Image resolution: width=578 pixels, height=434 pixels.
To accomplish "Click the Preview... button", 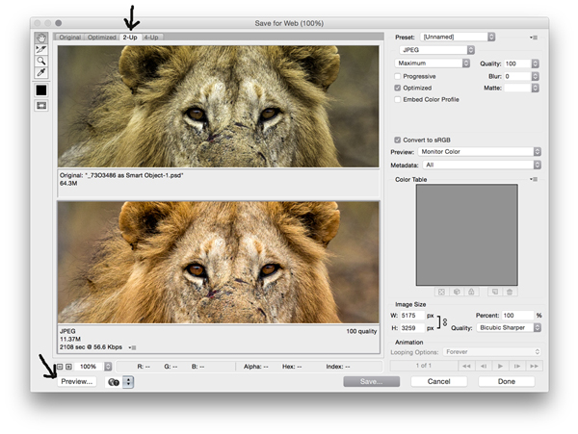I will tap(77, 381).
